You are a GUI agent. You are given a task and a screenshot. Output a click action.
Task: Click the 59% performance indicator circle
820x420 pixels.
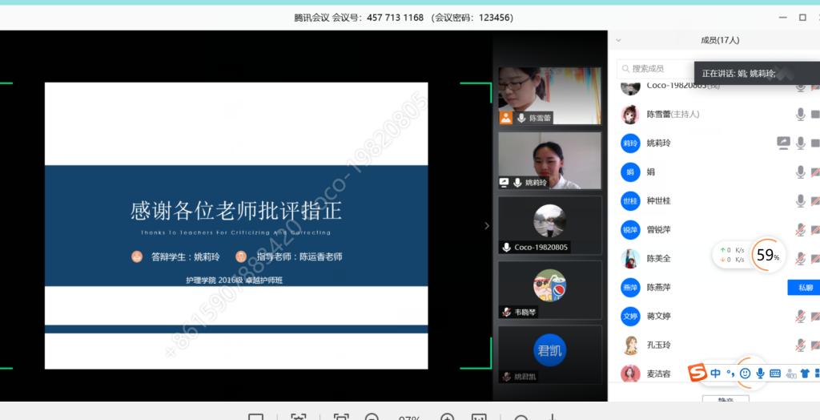767,255
